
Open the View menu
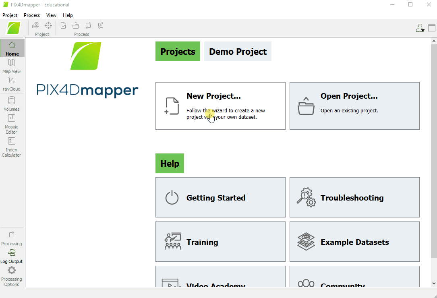click(x=51, y=15)
